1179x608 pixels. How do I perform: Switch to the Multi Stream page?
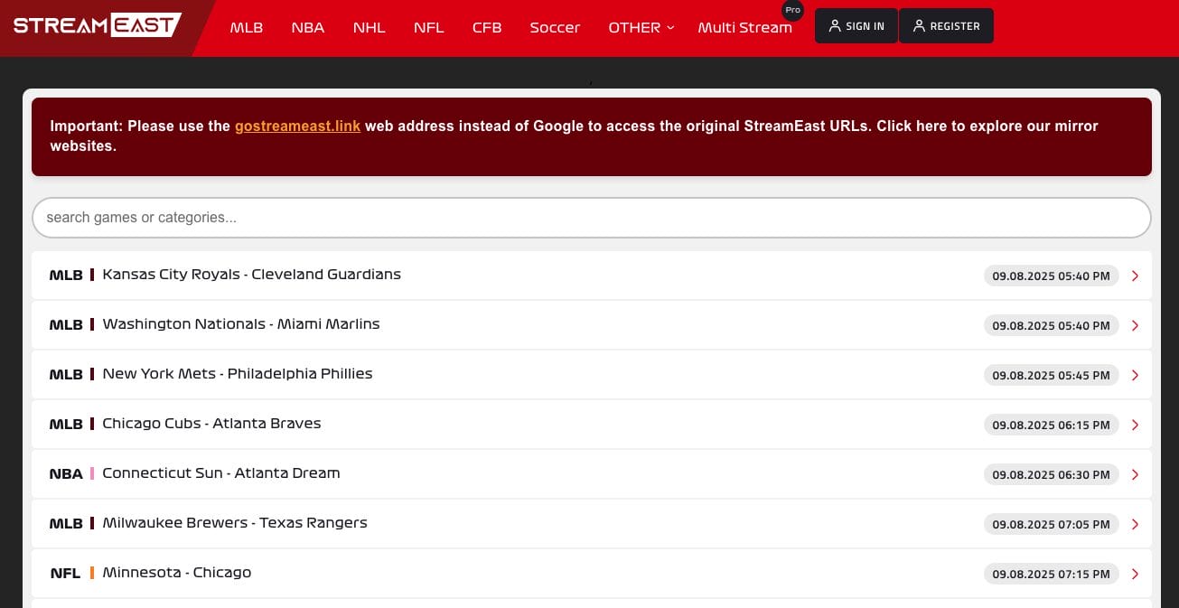click(x=744, y=27)
